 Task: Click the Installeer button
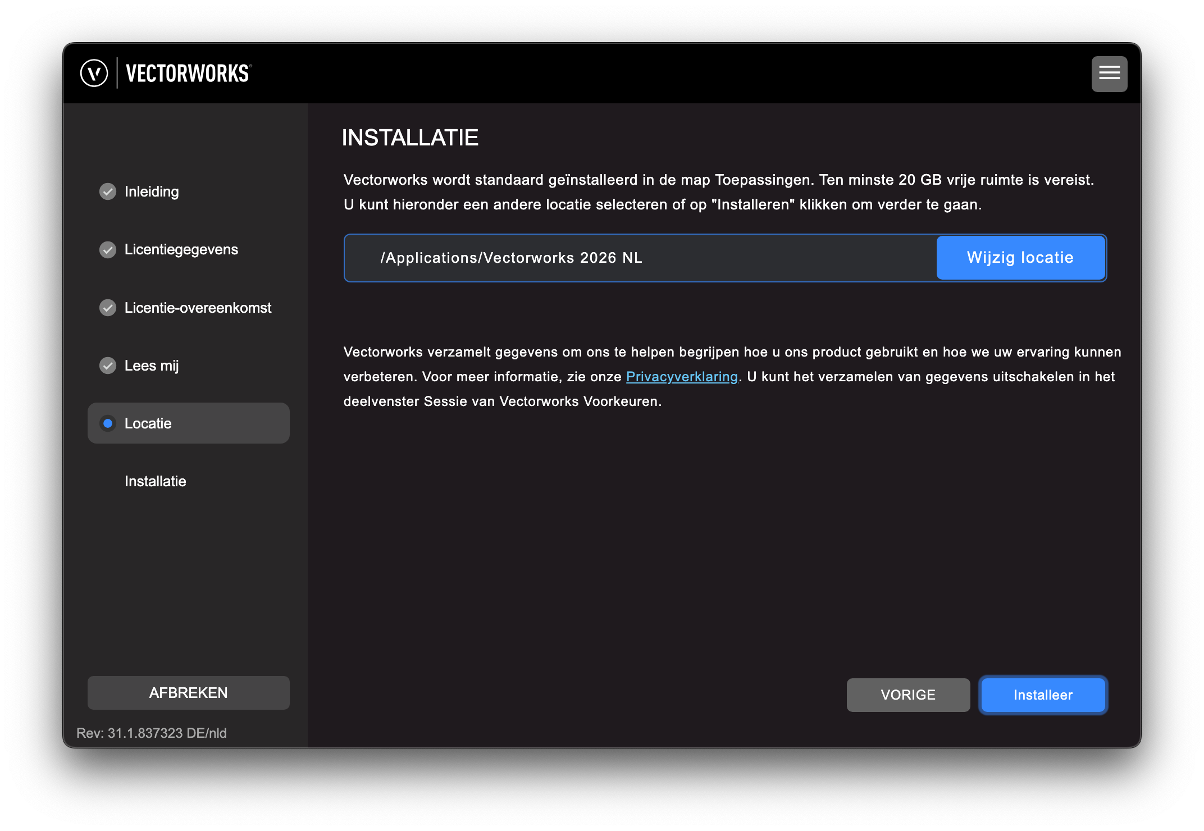point(1043,695)
